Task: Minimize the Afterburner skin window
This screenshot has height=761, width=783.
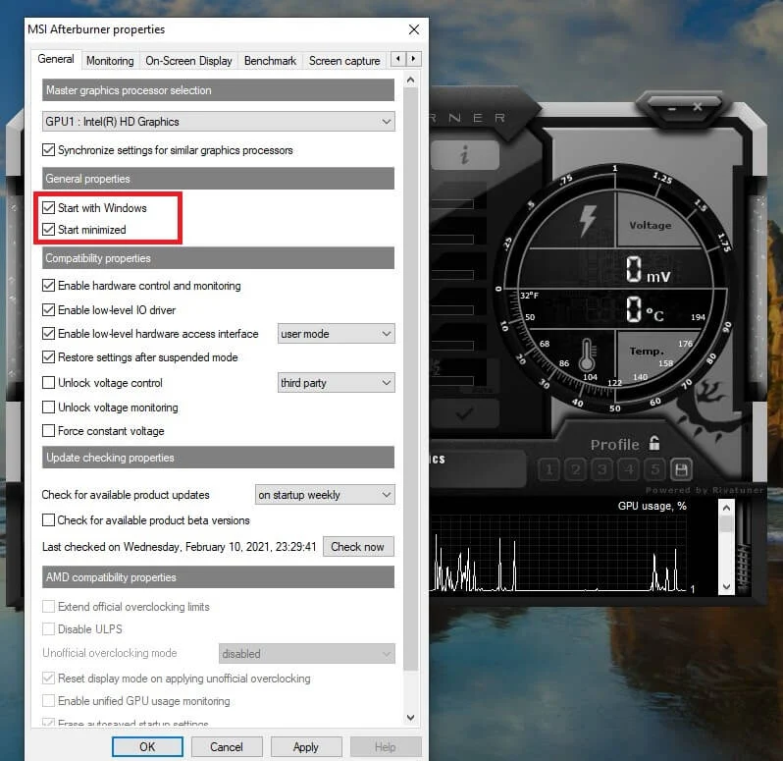Action: pos(672,108)
